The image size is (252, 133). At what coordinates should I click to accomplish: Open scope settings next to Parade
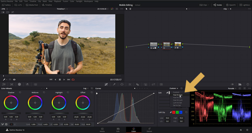click(240, 88)
